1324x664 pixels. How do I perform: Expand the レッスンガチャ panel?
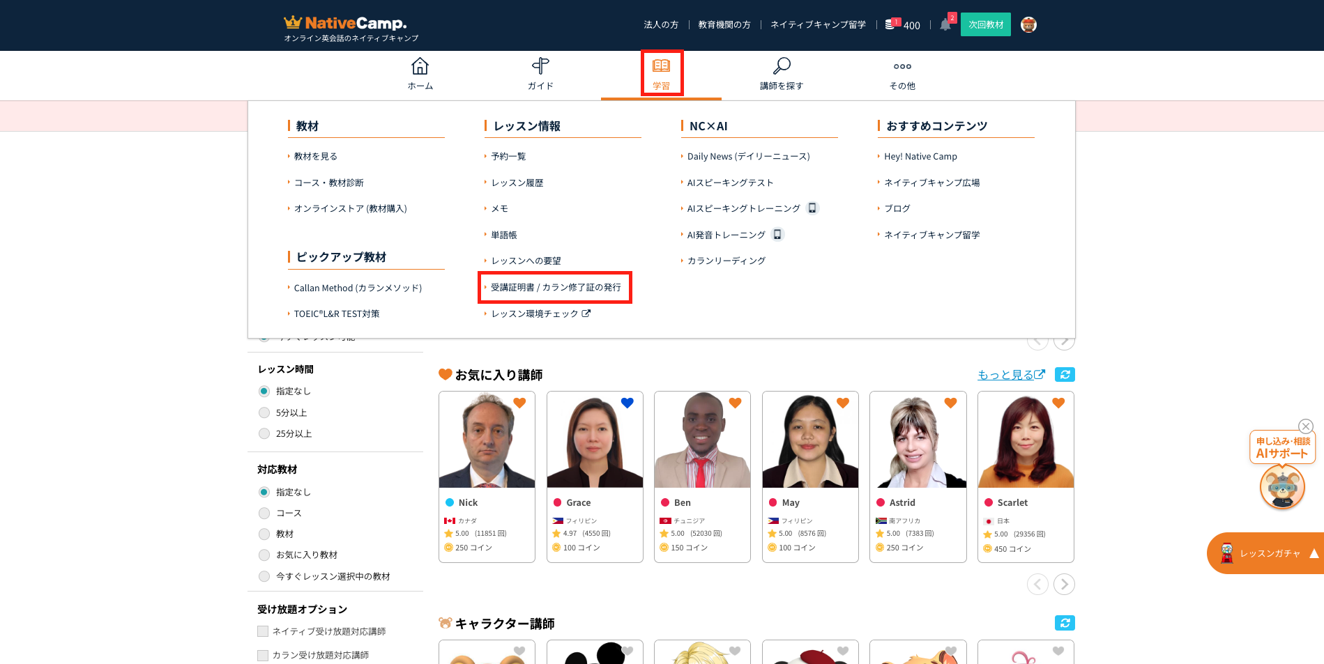1314,553
